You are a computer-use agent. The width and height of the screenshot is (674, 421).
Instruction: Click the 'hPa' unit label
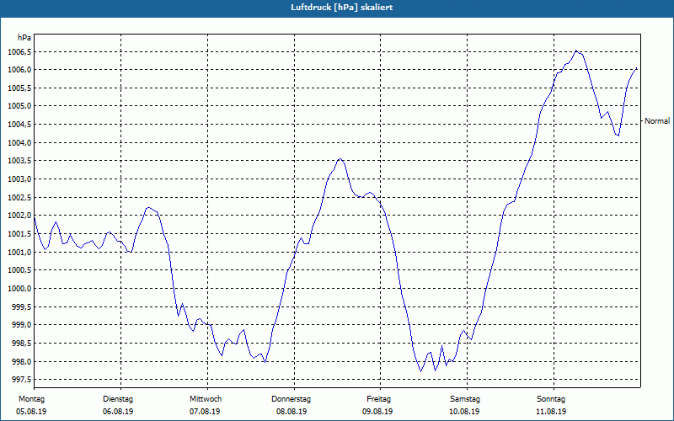click(x=24, y=37)
